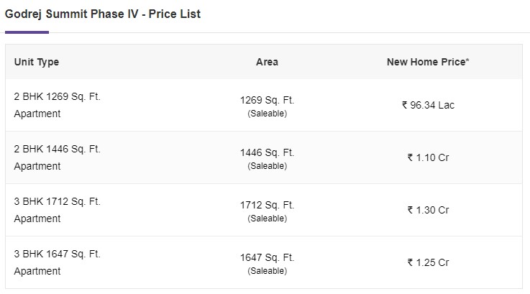
Task: Click the 1712 Sq. Ft. area value
Action: coord(267,205)
